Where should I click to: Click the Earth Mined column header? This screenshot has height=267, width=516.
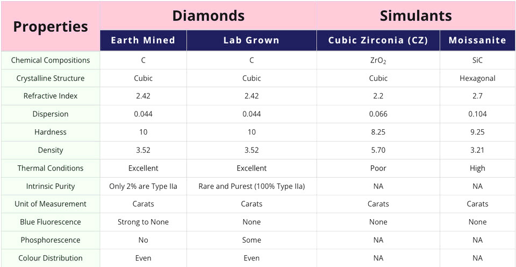click(x=143, y=40)
